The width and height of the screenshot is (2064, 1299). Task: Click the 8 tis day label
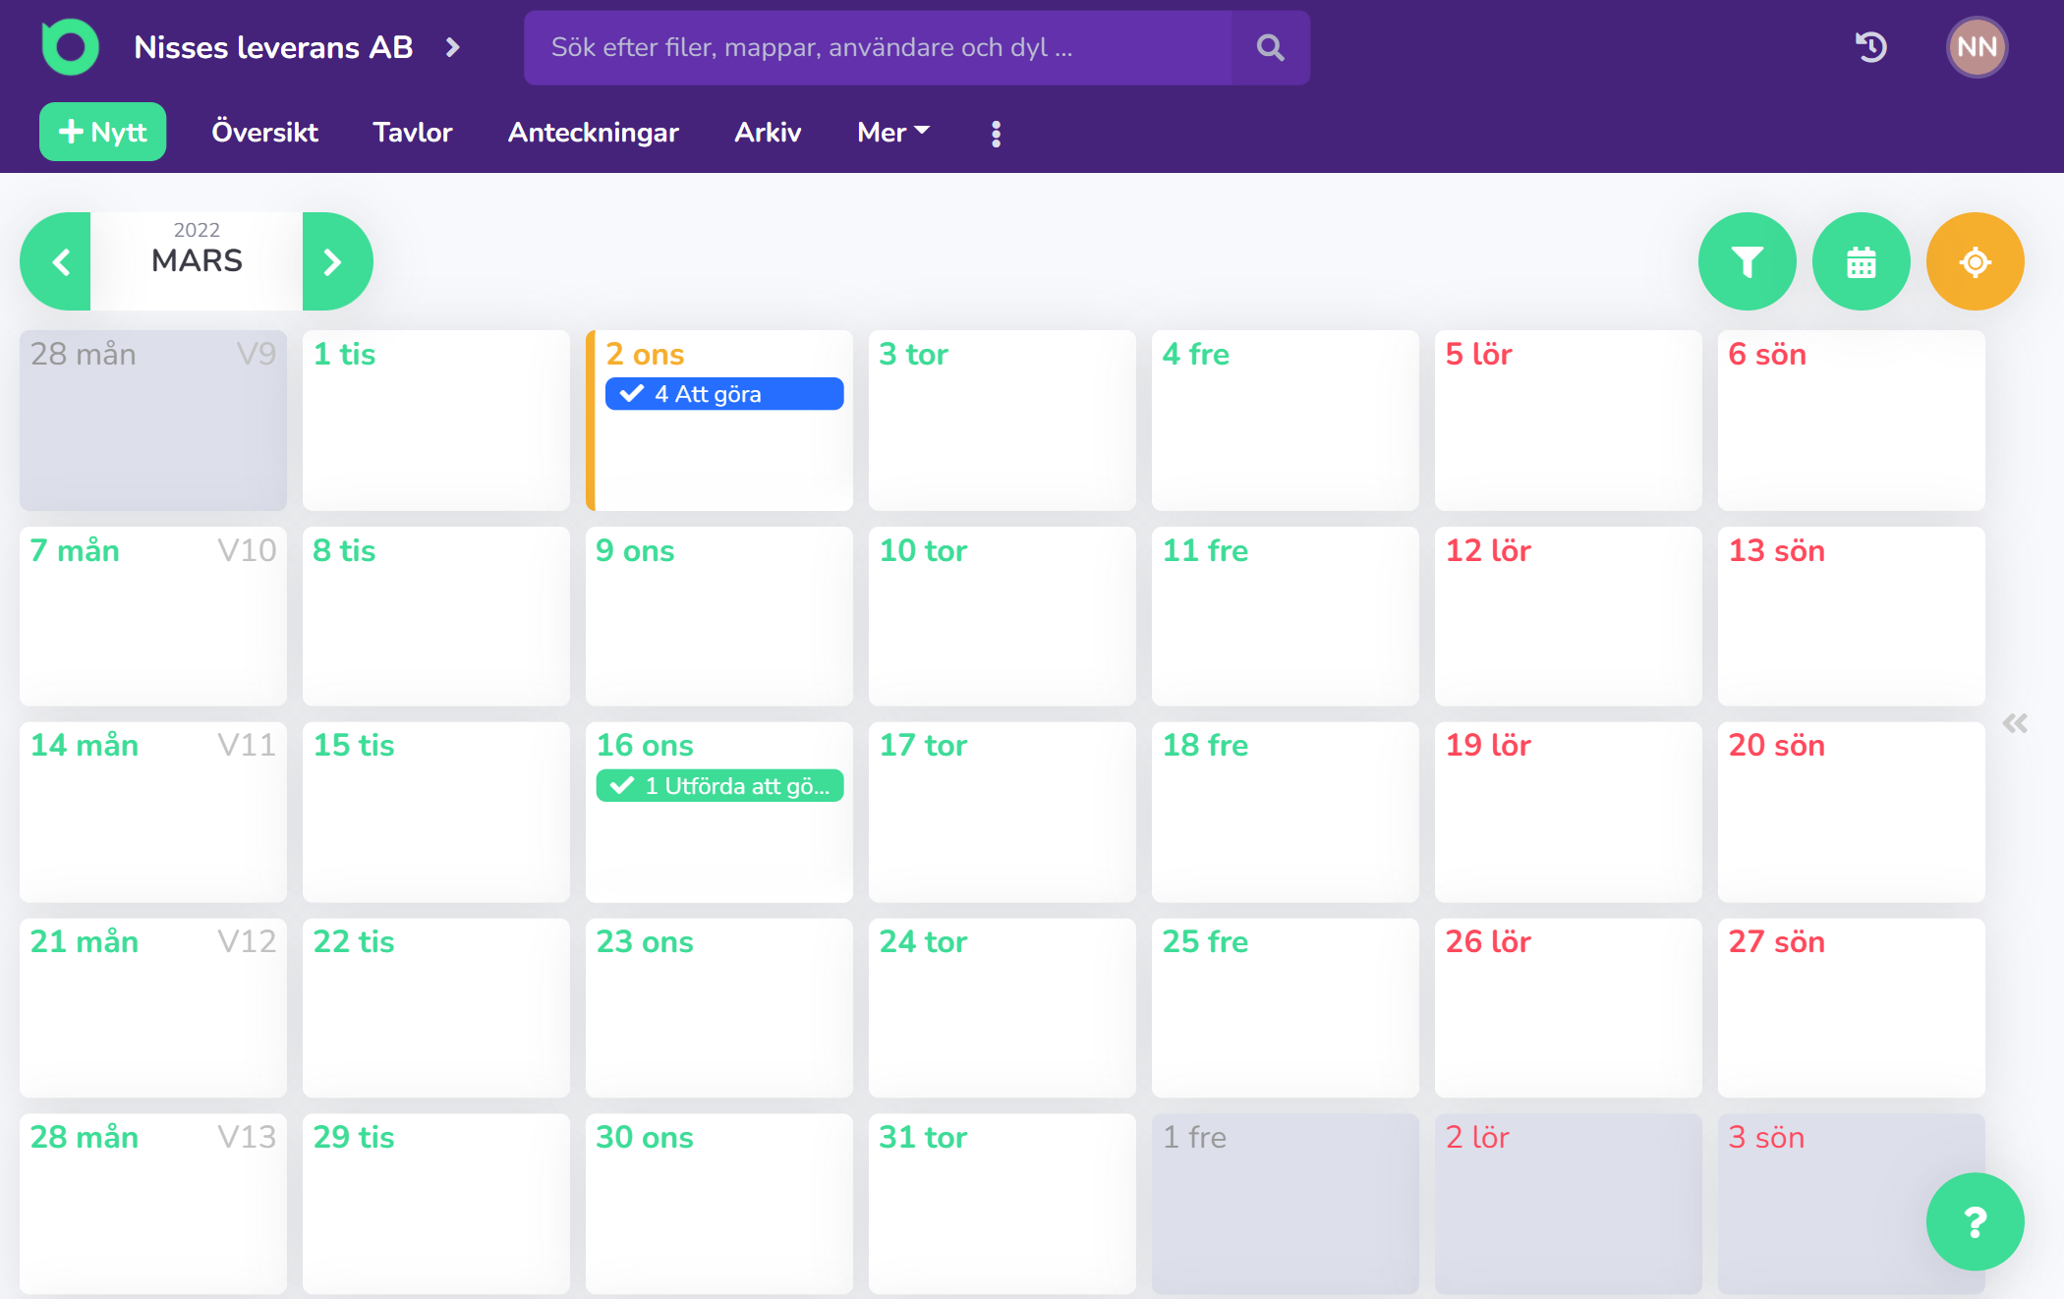pos(344,550)
